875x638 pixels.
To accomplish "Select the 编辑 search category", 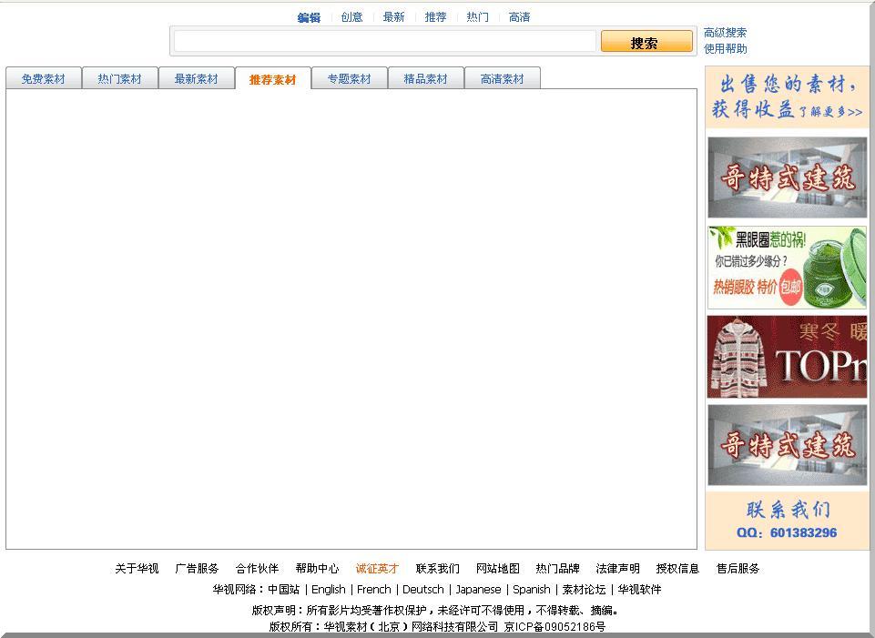I will click(309, 17).
